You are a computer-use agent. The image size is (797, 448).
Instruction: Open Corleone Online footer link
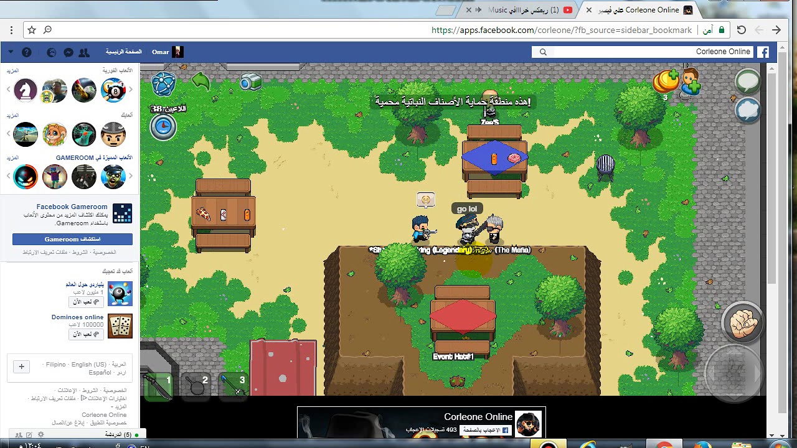[x=104, y=415]
